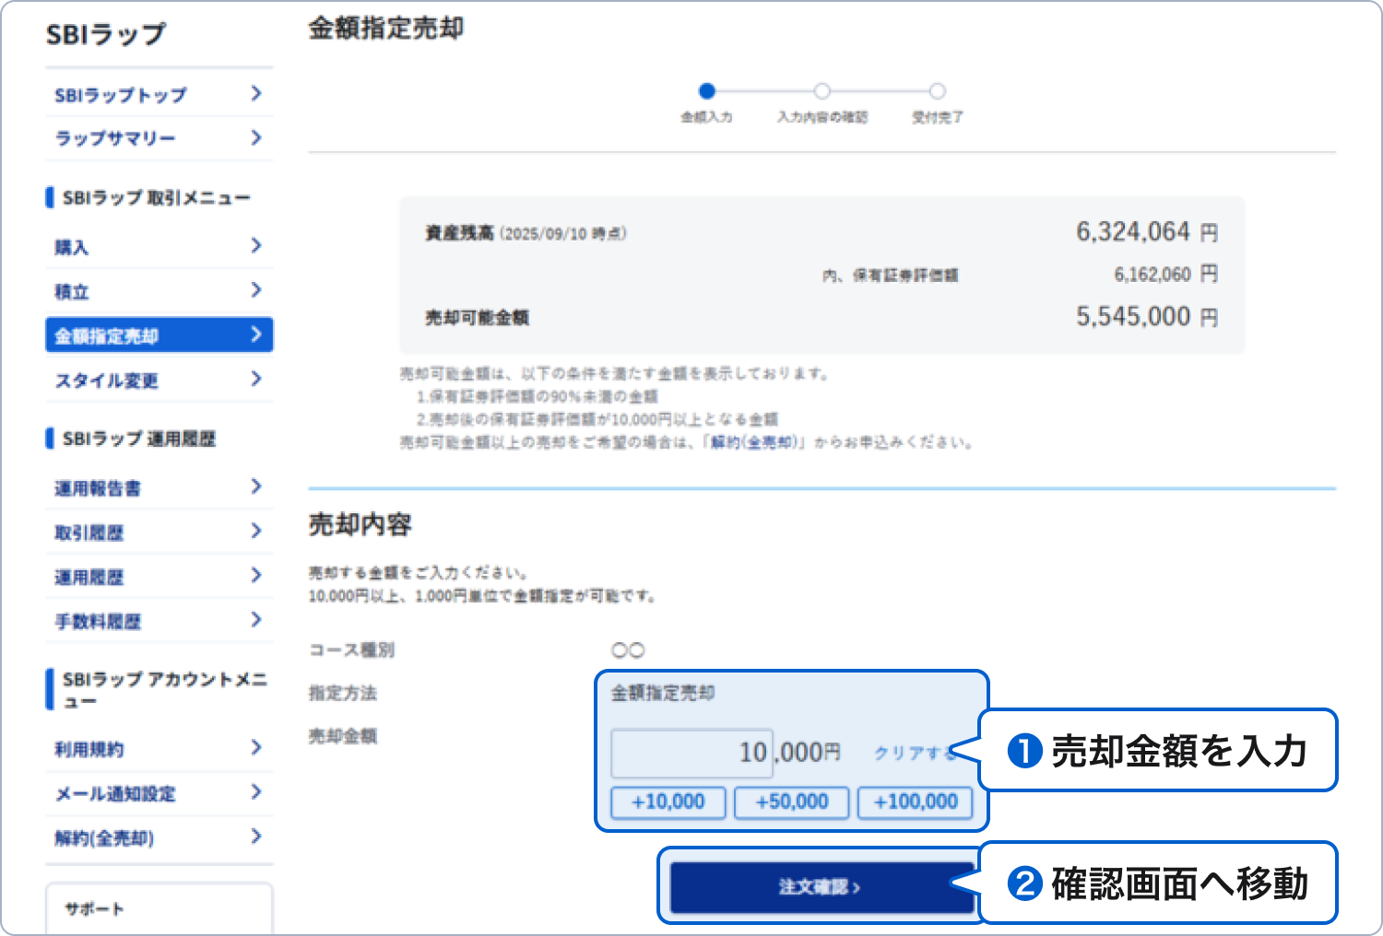Open 利用規約 menu item
The height and width of the screenshot is (936, 1383).
point(89,749)
